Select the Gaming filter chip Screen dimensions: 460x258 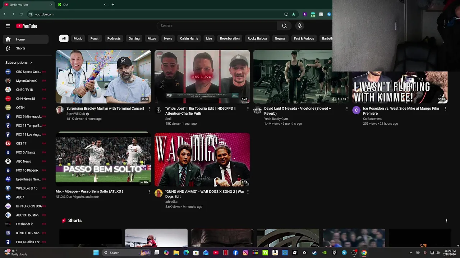[x=134, y=38]
